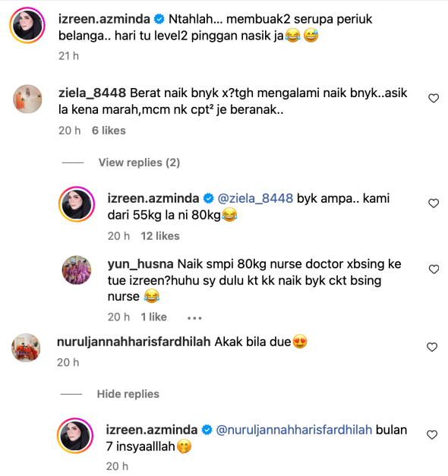Like yun_husna's reply via heart icon

434,270
